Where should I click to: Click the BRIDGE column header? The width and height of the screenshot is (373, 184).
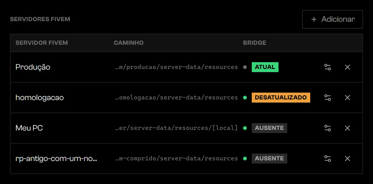tap(255, 43)
